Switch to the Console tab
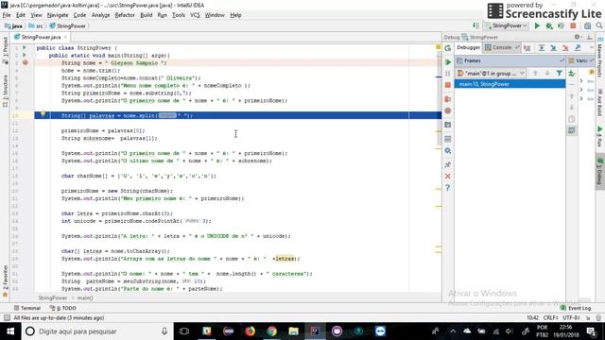605x340 pixels. coord(502,47)
